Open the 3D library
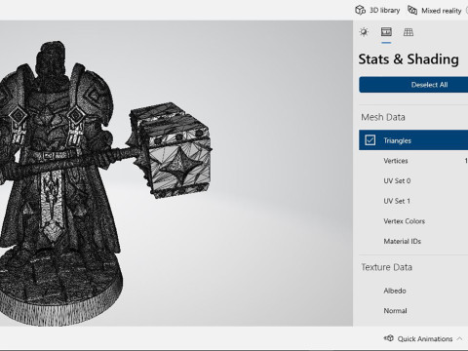Image resolution: width=468 pixels, height=351 pixels. (x=377, y=10)
